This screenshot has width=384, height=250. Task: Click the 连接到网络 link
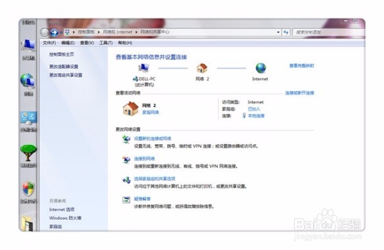145,159
